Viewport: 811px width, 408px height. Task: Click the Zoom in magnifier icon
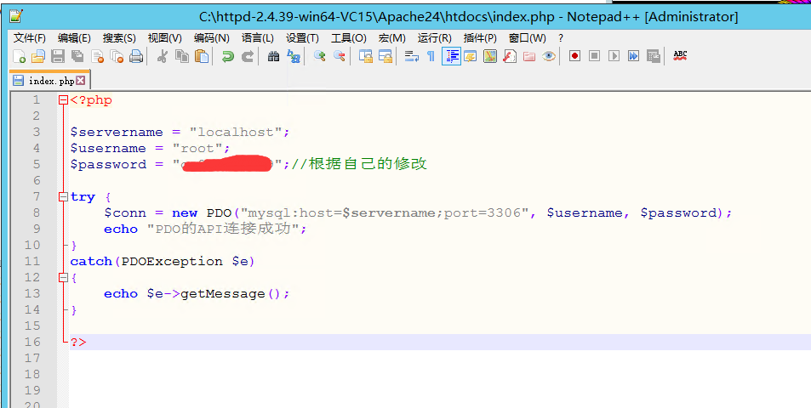point(320,56)
